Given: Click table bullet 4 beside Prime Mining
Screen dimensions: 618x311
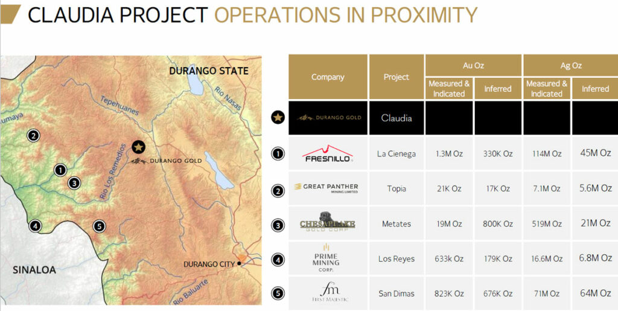Looking at the screenshot, I should click(x=278, y=259).
